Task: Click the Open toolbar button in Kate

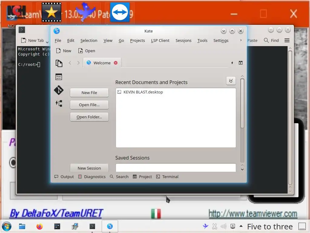Action: (87, 51)
